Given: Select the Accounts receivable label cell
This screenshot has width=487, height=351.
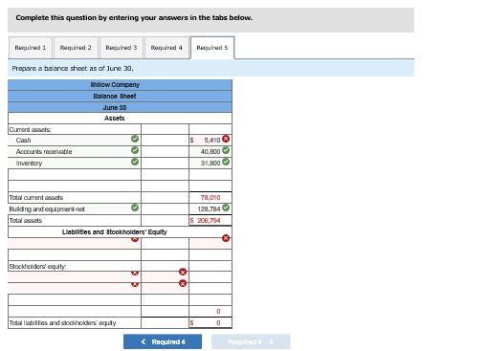Looking at the screenshot, I should pyautogui.click(x=75, y=152).
